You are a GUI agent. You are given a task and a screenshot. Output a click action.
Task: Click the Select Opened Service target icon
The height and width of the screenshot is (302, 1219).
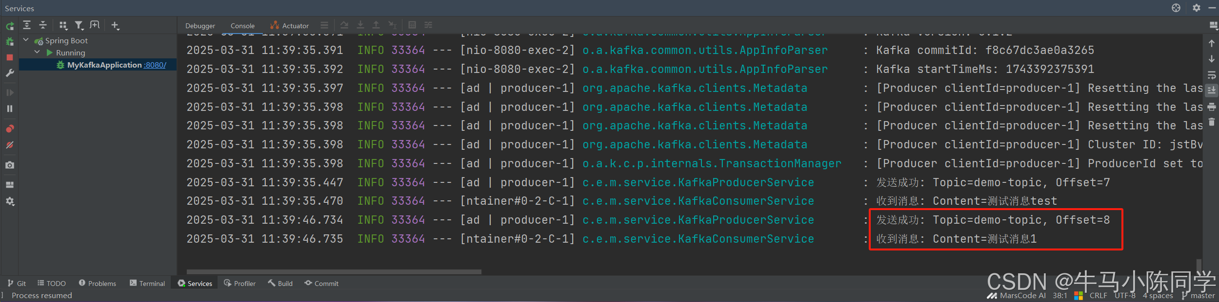click(1176, 8)
